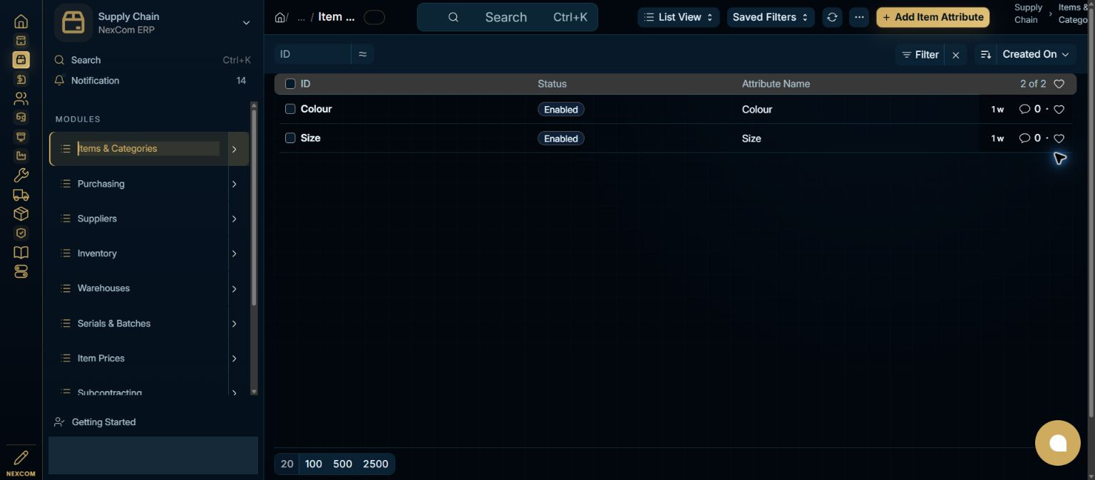This screenshot has height=480, width=1095.
Task: Open the open-book icon in left rail
Action: point(21,252)
